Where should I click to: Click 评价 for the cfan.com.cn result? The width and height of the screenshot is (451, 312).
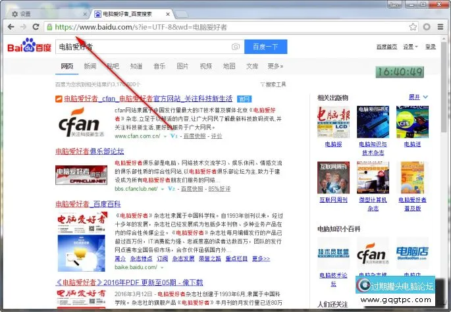(217, 136)
